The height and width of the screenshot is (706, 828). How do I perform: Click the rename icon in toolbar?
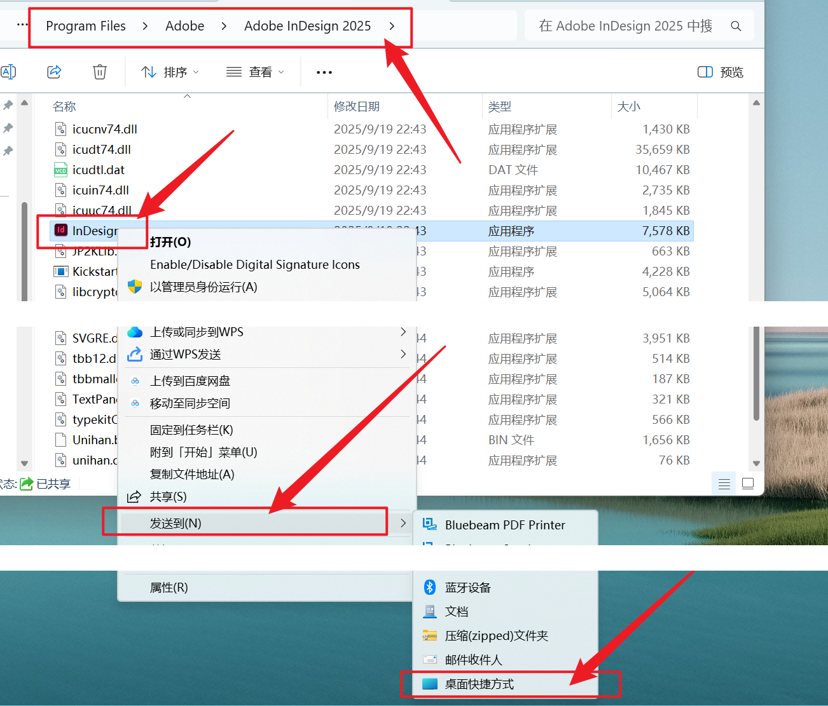pyautogui.click(x=8, y=72)
